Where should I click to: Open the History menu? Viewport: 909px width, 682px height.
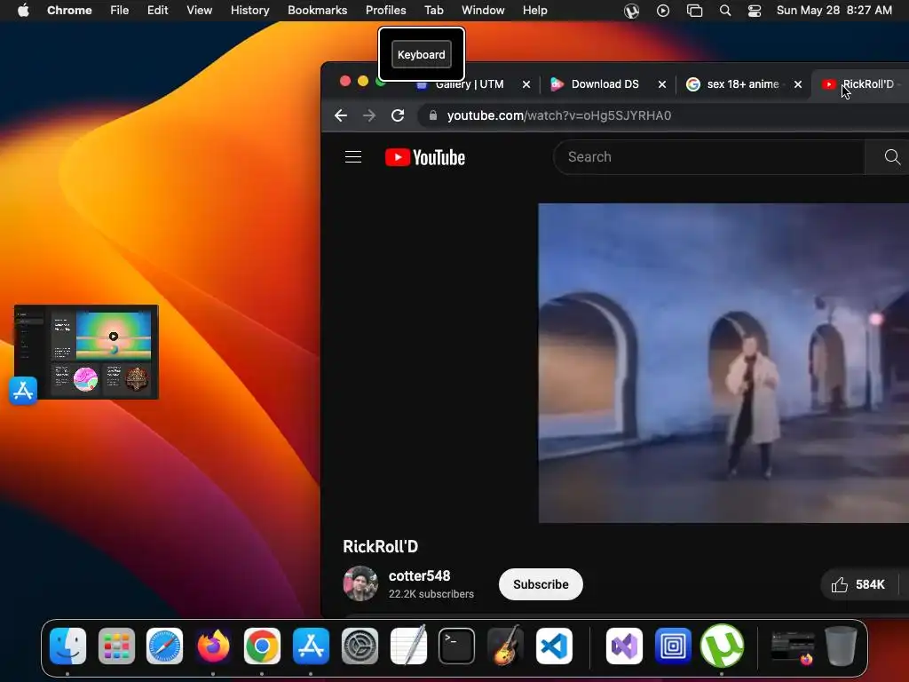tap(249, 11)
